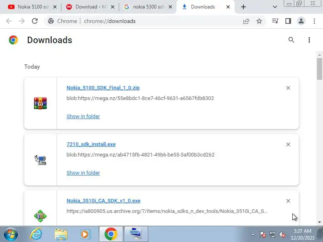Show hidden tray icons arrow
Screen dimensions: 323x242
[x=253, y=234]
